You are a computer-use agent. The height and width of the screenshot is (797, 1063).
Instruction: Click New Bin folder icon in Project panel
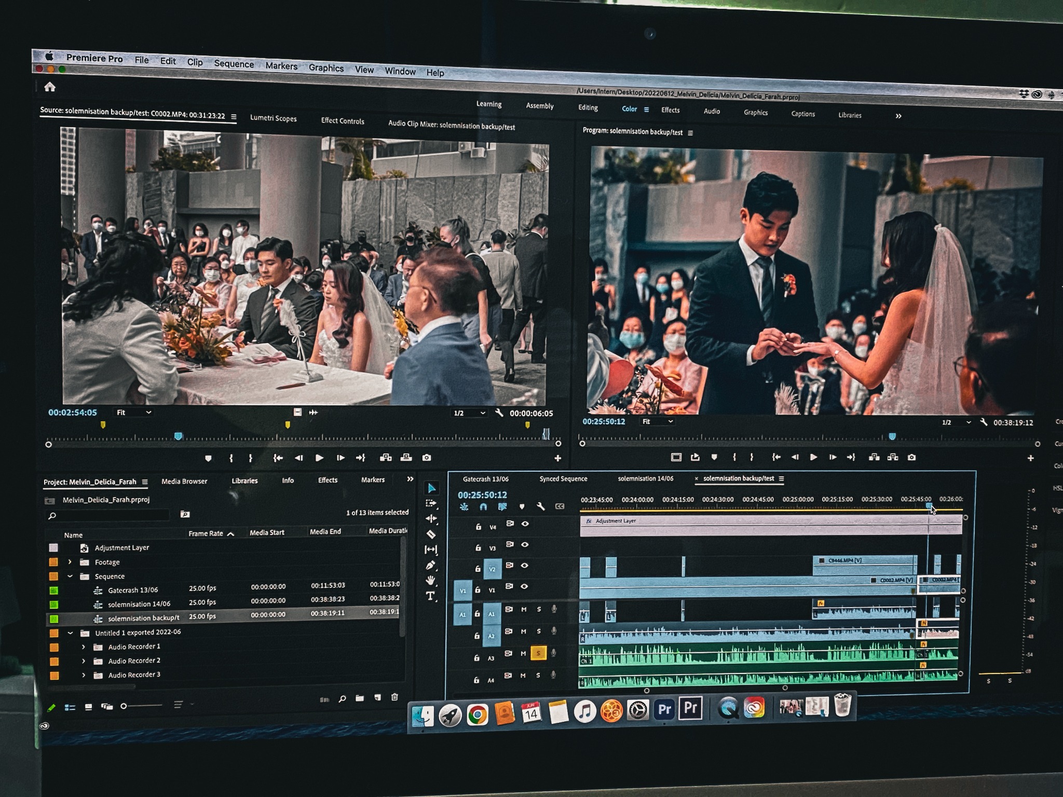pos(360,698)
